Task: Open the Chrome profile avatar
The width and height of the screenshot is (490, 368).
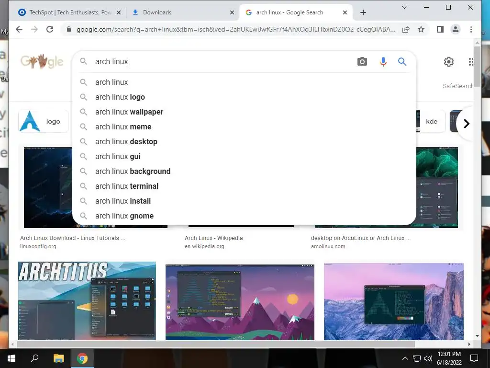Action: [456, 29]
